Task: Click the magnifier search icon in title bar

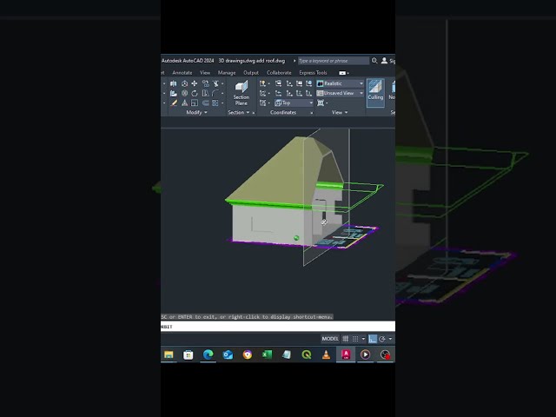Action: pos(374,61)
